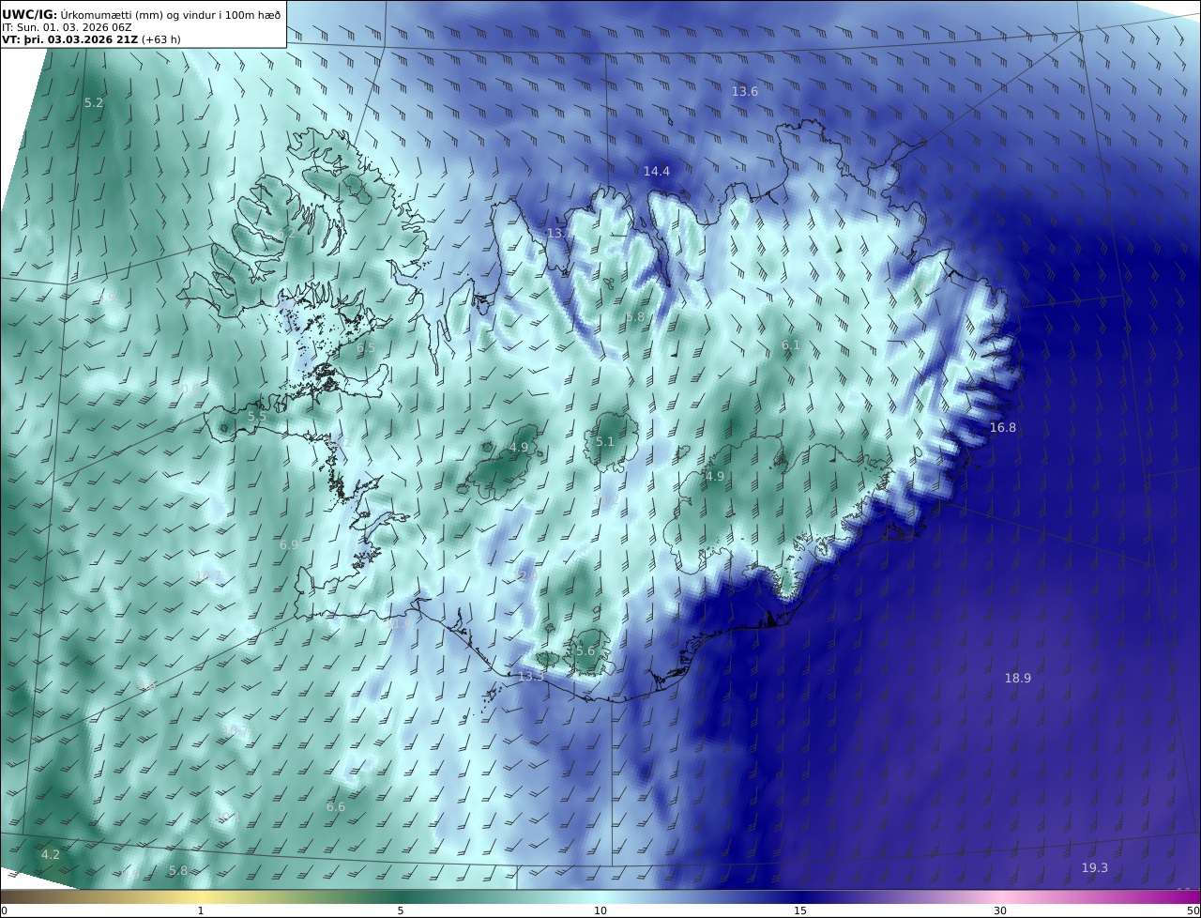Screen dimensions: 1201x918
Task: Click the 0 tick label on the color scale
Action: pyautogui.click(x=4, y=910)
